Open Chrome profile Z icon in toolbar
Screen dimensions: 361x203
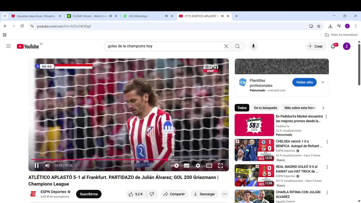(x=347, y=26)
